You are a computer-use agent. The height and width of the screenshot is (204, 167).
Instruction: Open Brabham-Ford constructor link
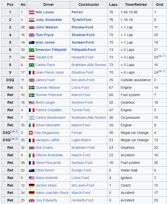pyautogui.click(x=83, y=148)
